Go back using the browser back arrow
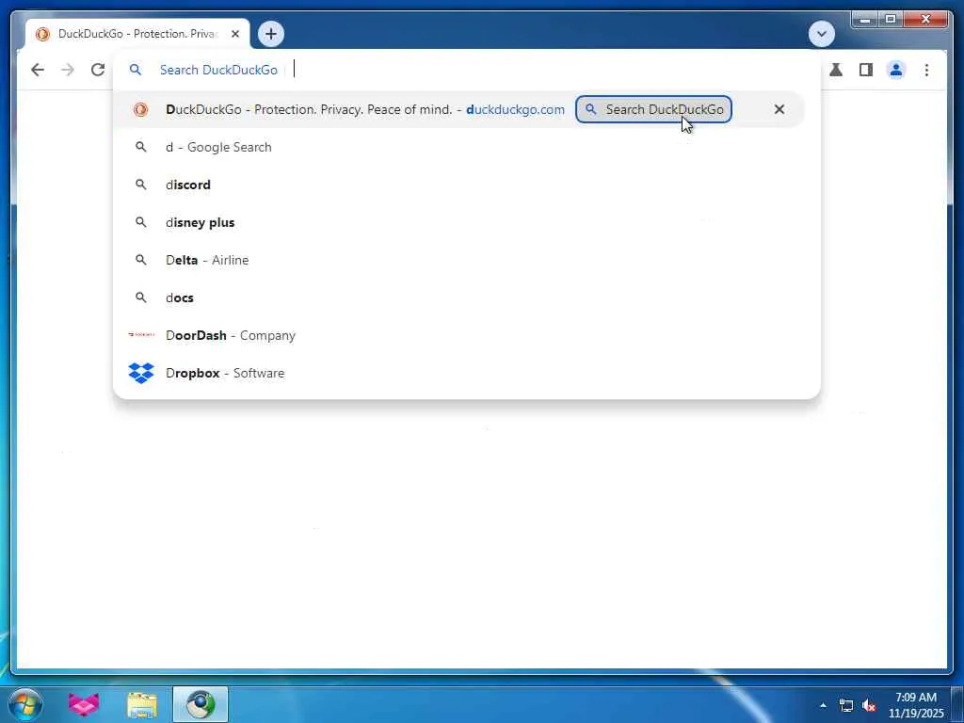 point(38,70)
